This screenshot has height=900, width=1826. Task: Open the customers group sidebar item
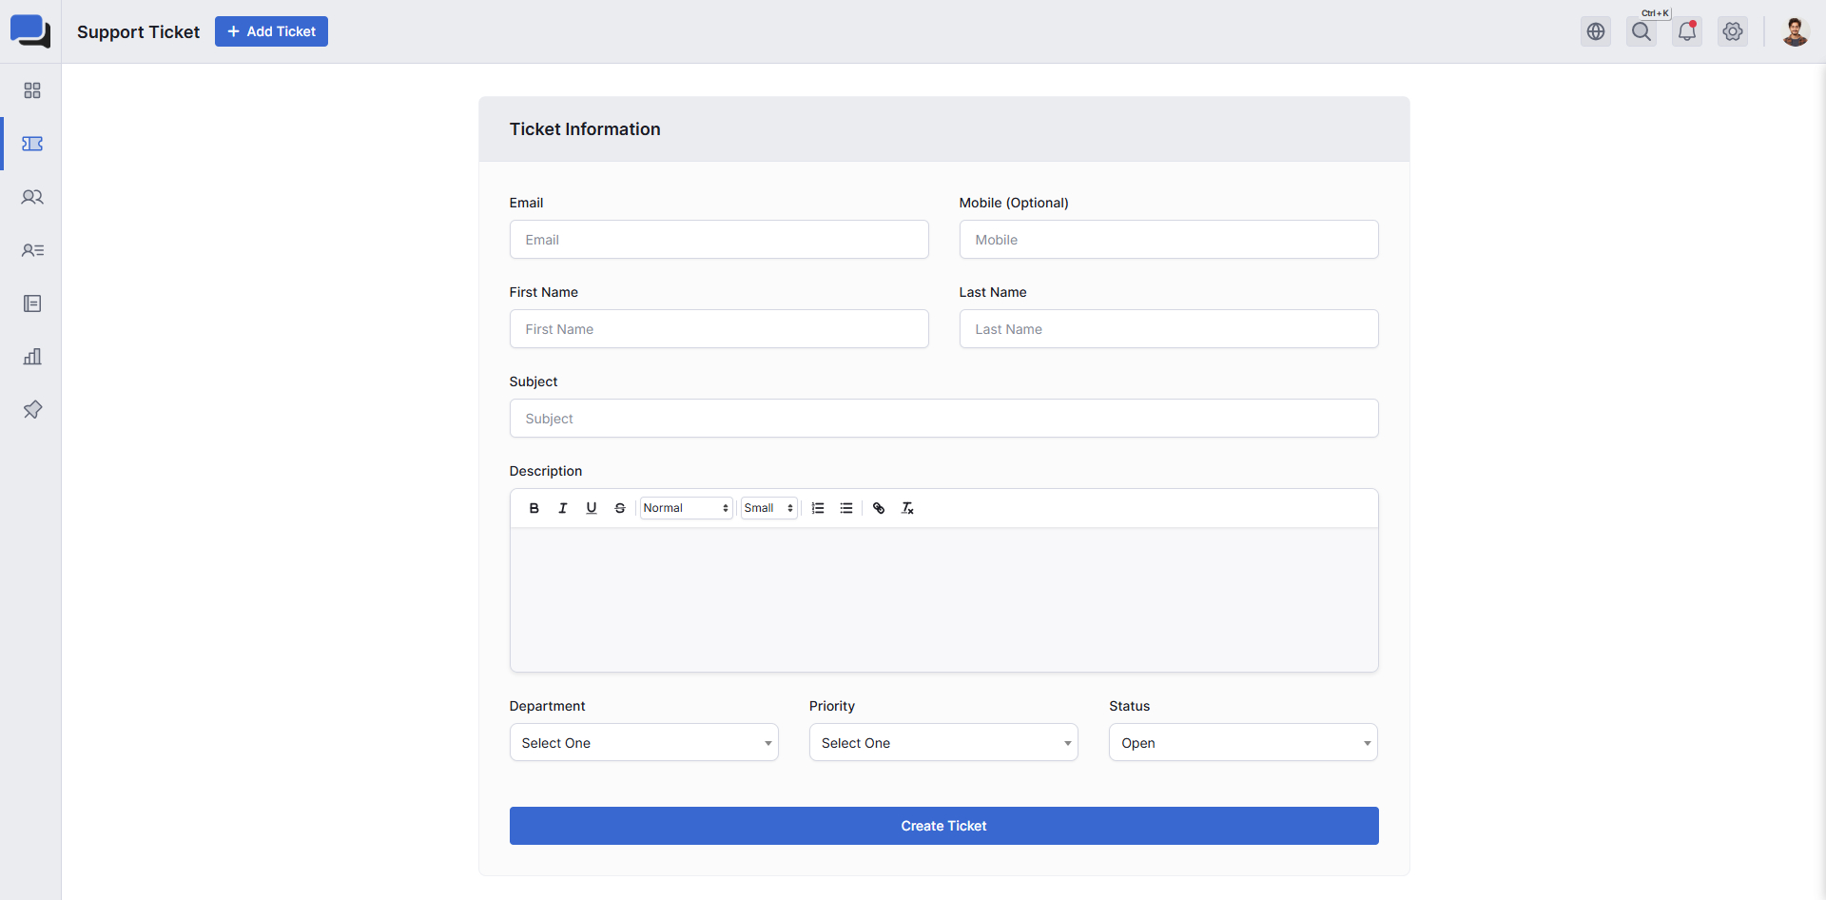click(x=32, y=197)
